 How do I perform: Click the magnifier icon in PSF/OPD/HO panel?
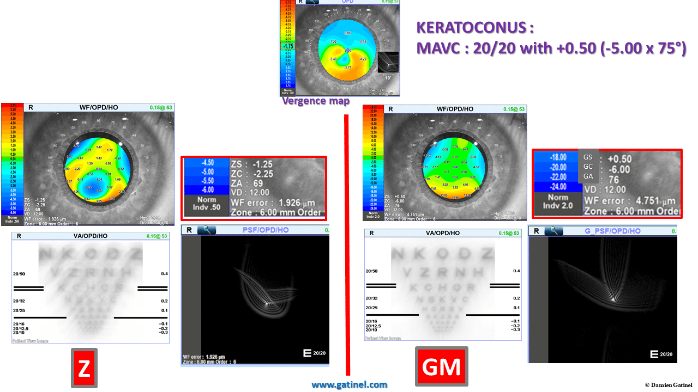[206, 230]
